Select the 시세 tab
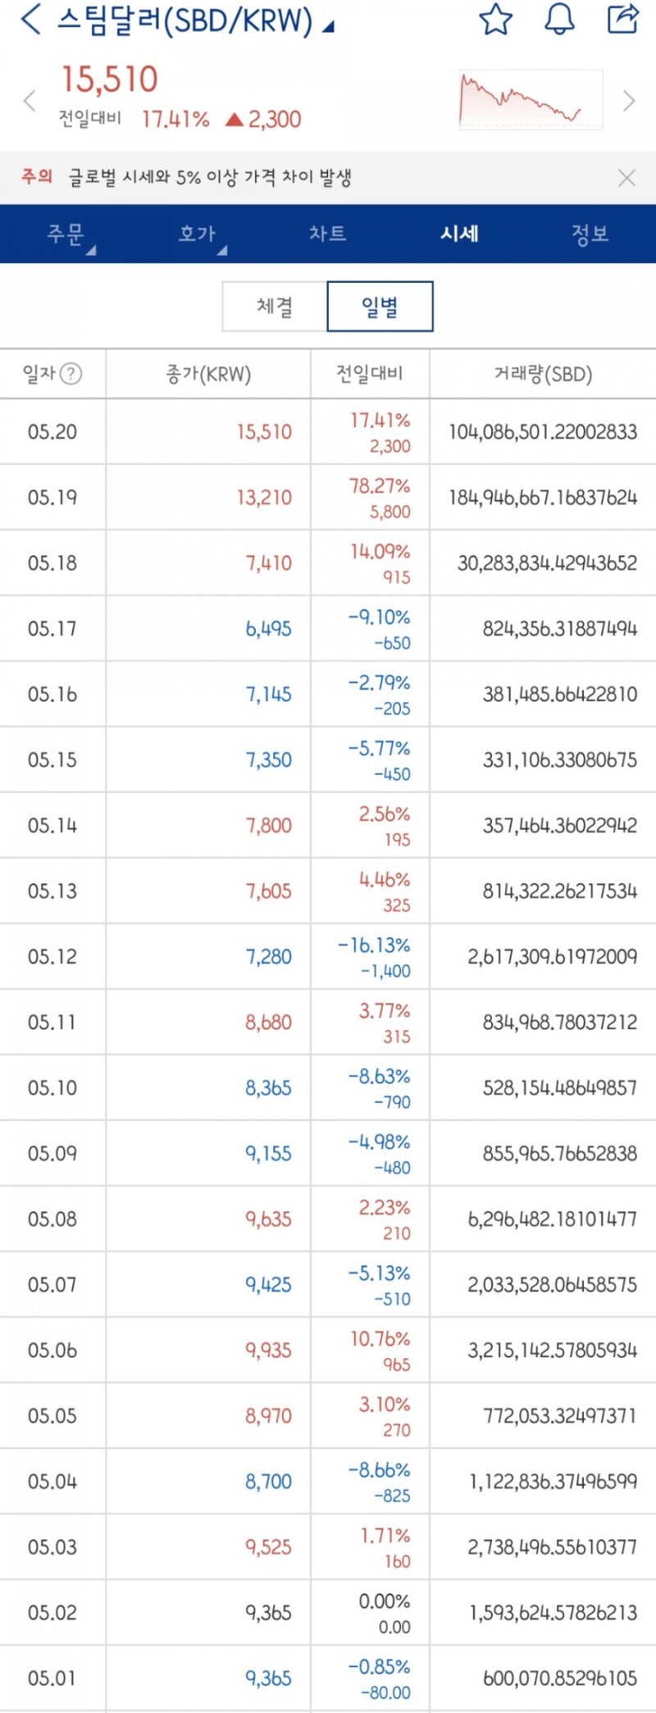This screenshot has height=1713, width=656. click(x=459, y=235)
